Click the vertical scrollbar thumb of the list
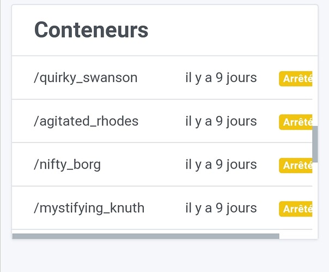Viewport: 329px width, 272px height. (x=315, y=144)
